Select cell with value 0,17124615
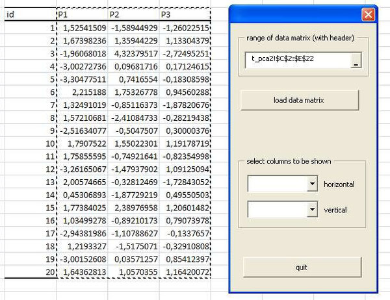This screenshot has height=300, width=390. tap(185, 66)
